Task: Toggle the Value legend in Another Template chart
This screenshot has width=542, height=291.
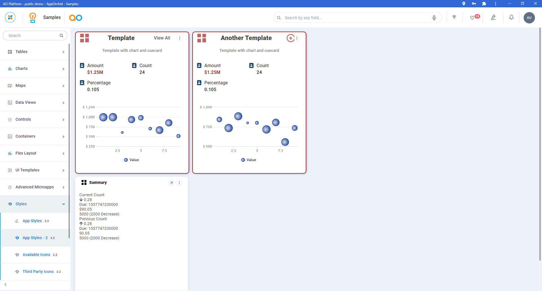Action: pos(249,160)
